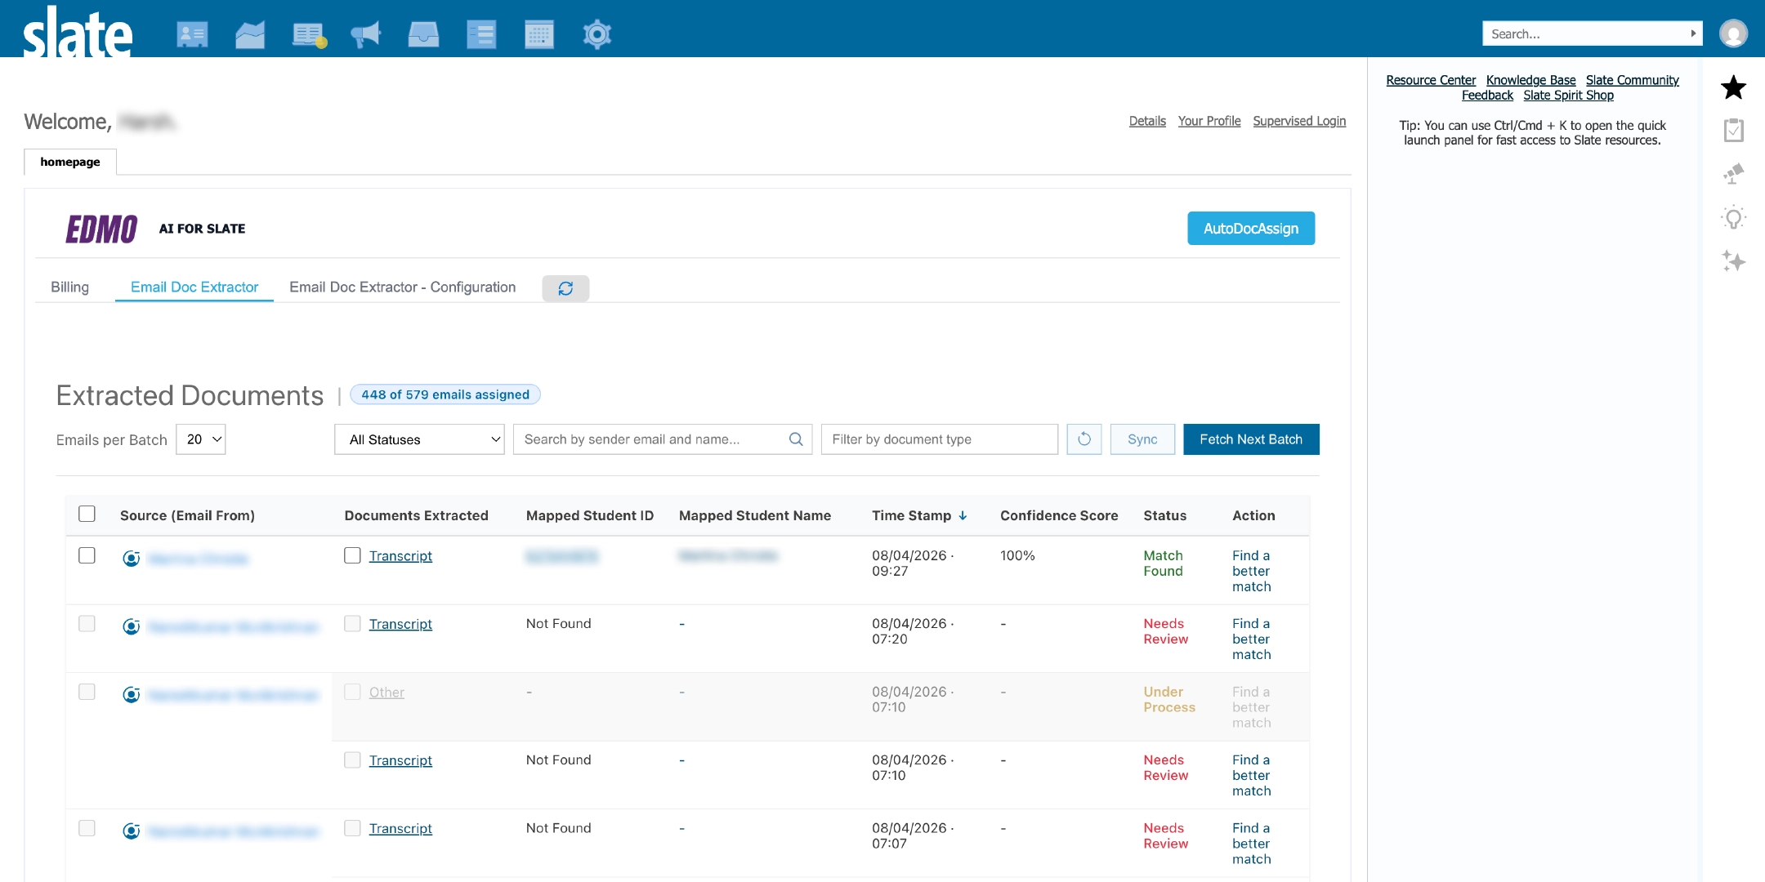Toggle the select-all header checkbox
This screenshot has height=882, width=1765.
pyautogui.click(x=87, y=514)
